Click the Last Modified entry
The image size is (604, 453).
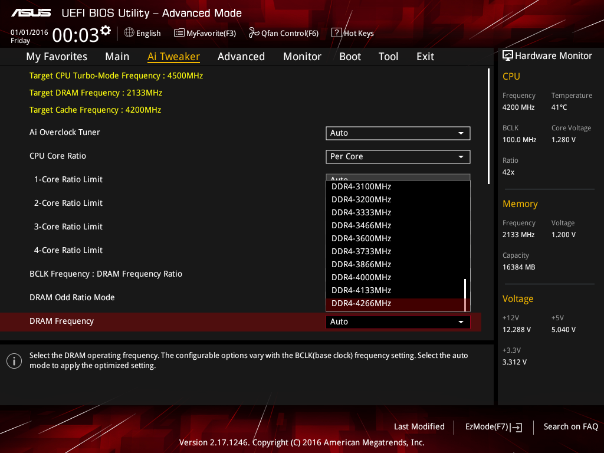[x=419, y=426]
